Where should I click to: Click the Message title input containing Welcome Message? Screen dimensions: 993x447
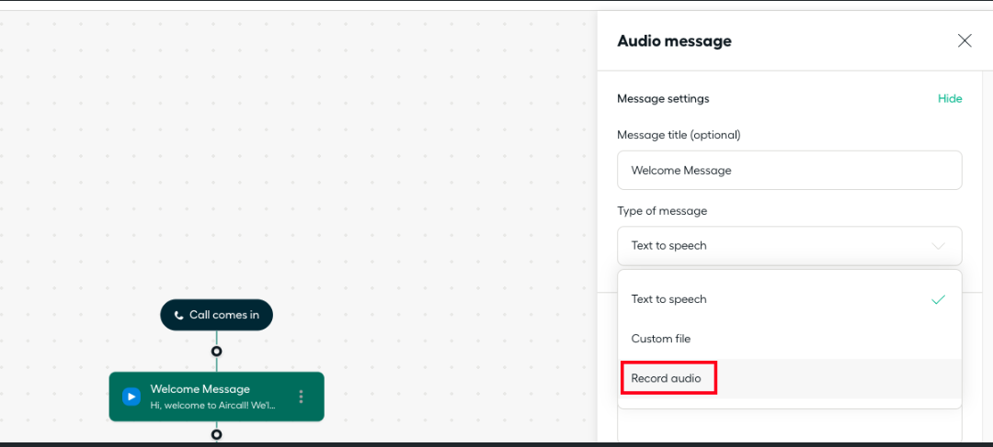click(x=789, y=170)
